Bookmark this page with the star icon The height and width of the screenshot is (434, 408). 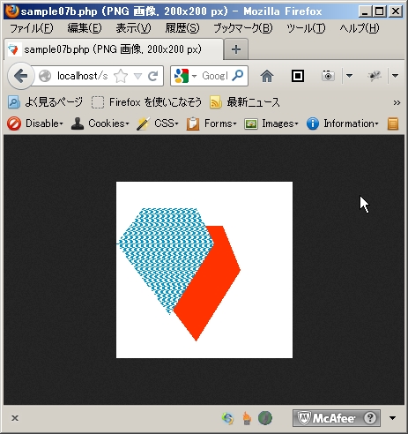tap(121, 76)
